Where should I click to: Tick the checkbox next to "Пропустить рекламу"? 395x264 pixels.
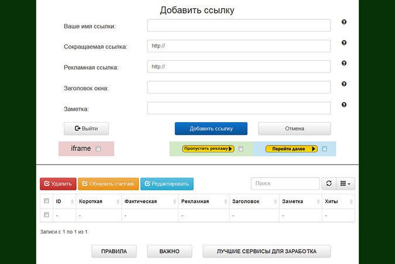point(241,149)
